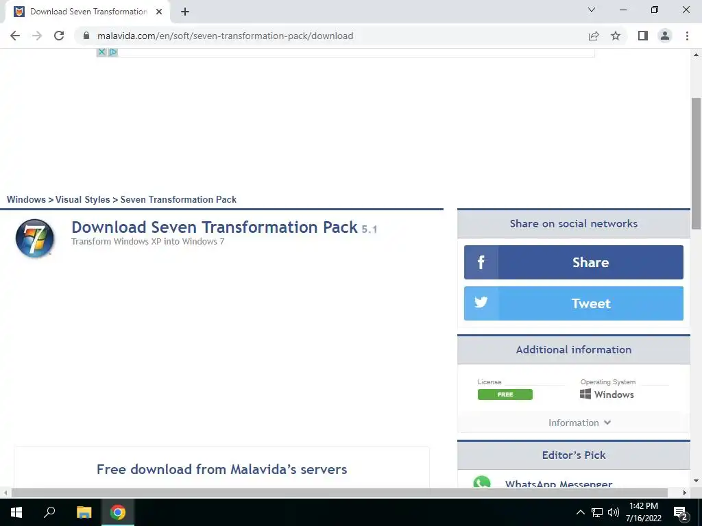Click the AdChoices triangle icon
The image size is (702, 526).
coord(113,52)
